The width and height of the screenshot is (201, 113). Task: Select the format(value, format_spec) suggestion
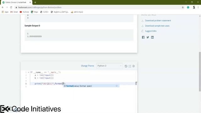click(91, 86)
